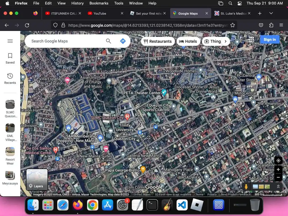
Task: Activate the Street View pegman
Action: (246, 187)
